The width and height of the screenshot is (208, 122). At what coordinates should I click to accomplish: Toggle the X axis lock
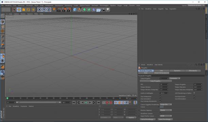[39, 9]
